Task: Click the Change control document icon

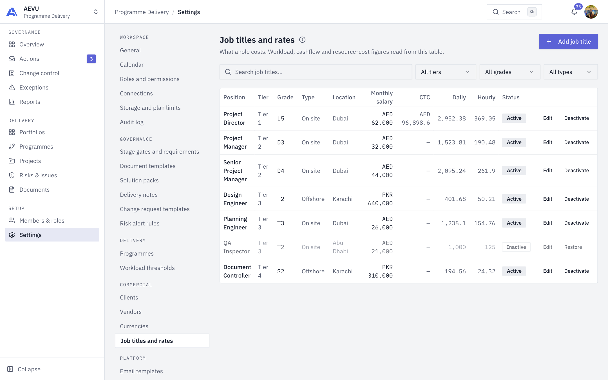Action: pyautogui.click(x=12, y=73)
